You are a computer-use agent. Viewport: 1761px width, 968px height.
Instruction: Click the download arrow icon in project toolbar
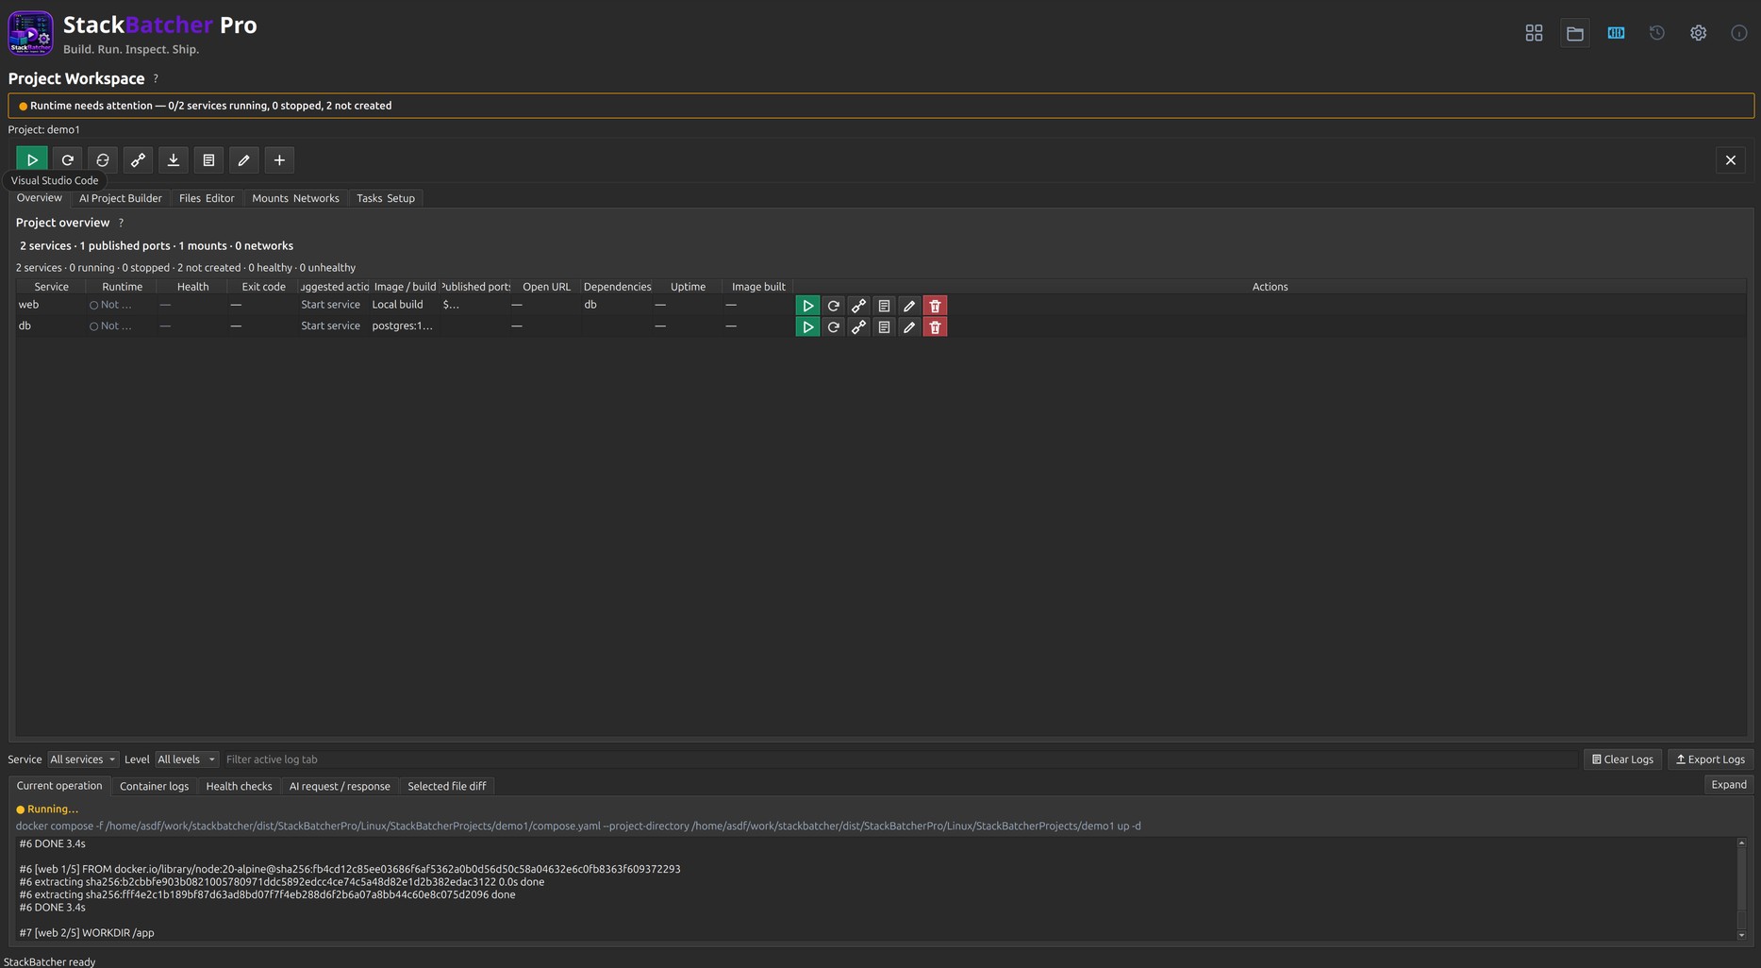174,160
